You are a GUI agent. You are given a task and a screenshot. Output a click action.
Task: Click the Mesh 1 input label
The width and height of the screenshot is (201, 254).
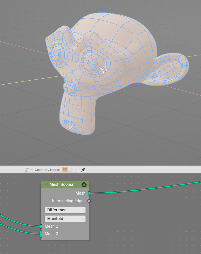click(52, 226)
